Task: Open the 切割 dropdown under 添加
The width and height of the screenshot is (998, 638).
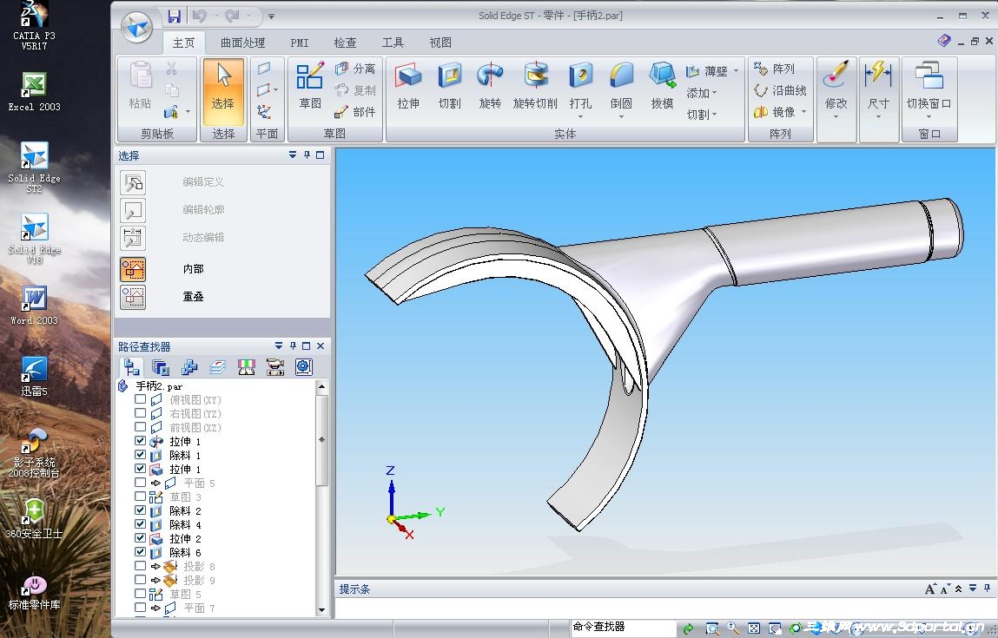Action: [702, 115]
